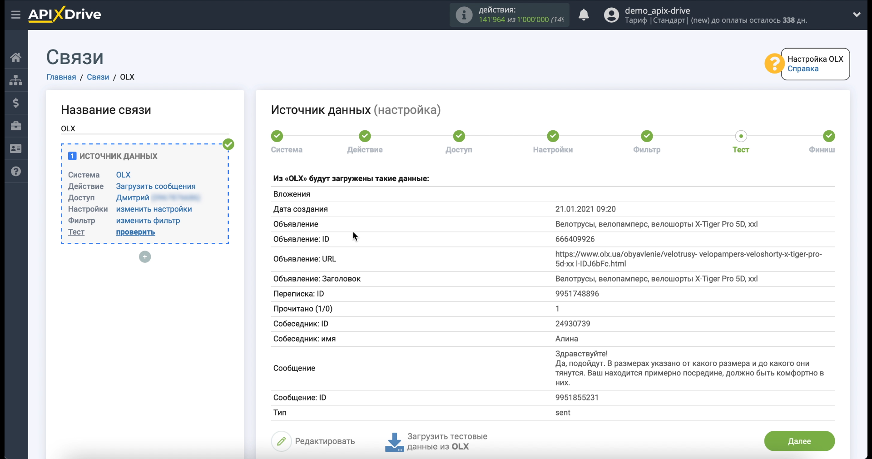Open the actions info icon
The width and height of the screenshot is (872, 459).
click(464, 15)
